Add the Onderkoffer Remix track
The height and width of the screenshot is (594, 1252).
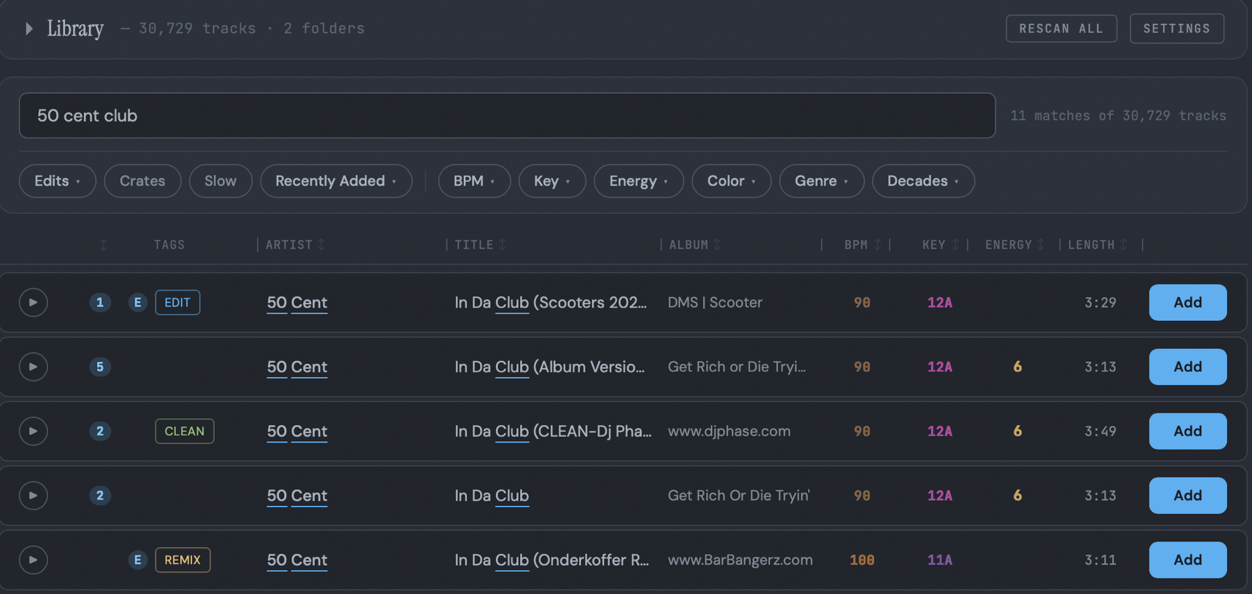click(1188, 560)
